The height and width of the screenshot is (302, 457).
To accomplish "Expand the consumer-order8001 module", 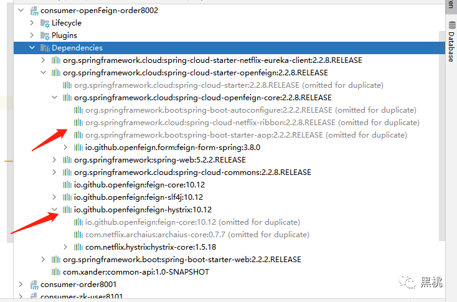I will point(21,284).
